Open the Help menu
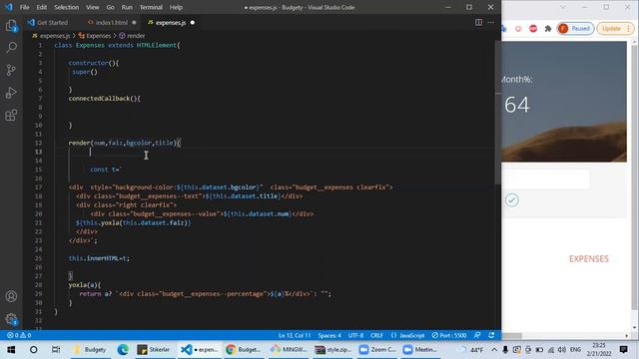Screen dimensions: 639x359 click(x=176, y=7)
